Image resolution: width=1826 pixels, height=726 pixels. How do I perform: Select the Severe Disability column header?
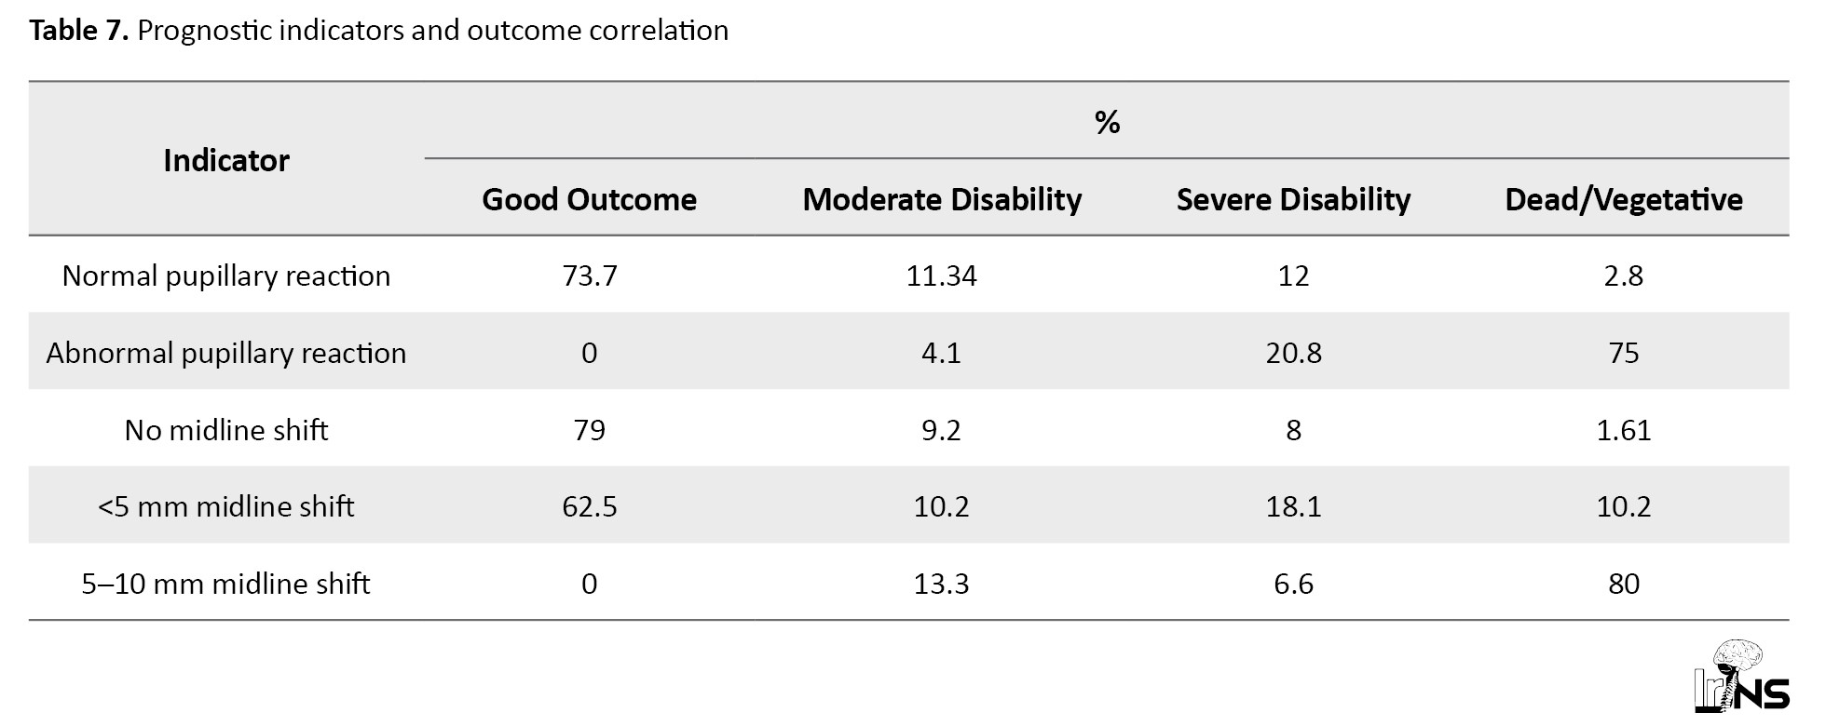(1293, 199)
